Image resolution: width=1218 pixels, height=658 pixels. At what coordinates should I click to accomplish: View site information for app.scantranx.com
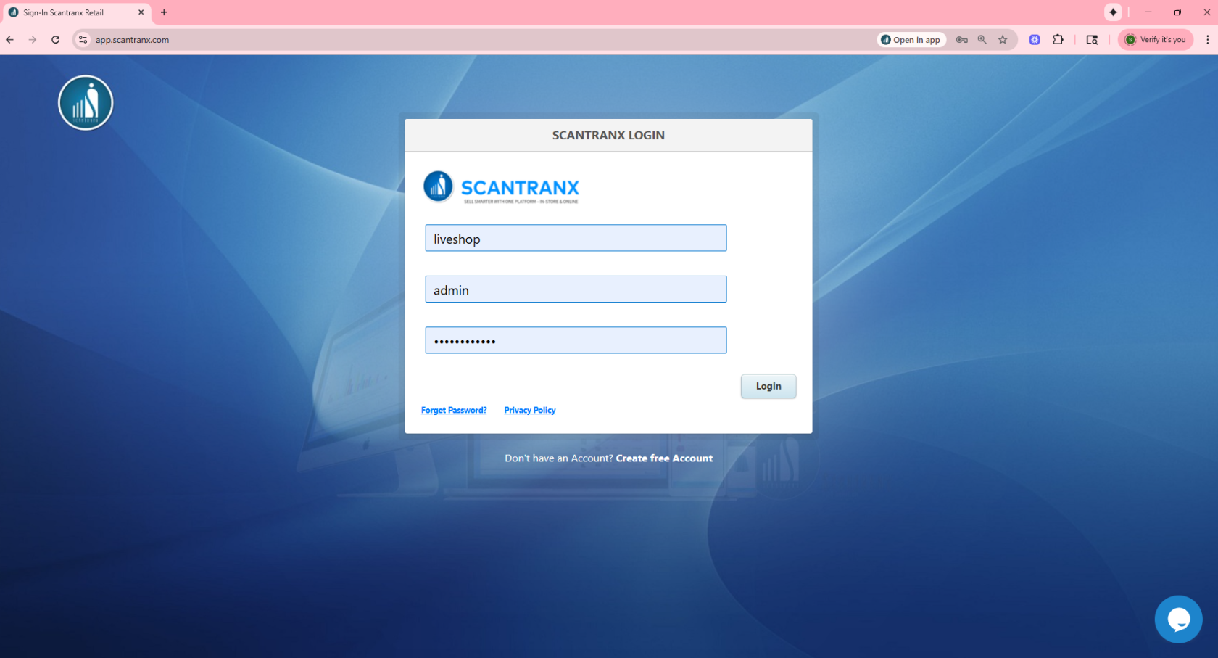click(83, 40)
